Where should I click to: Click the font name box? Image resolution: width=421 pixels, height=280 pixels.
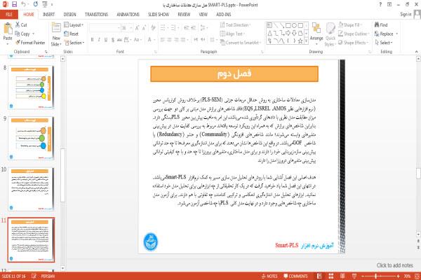pos(104,28)
